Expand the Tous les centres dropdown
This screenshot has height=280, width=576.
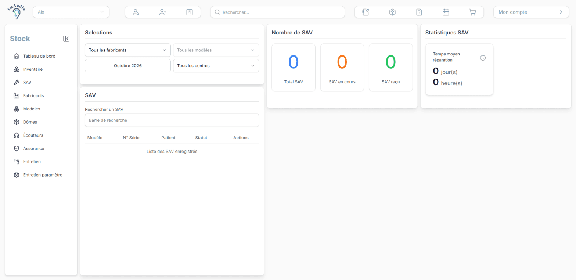point(216,66)
